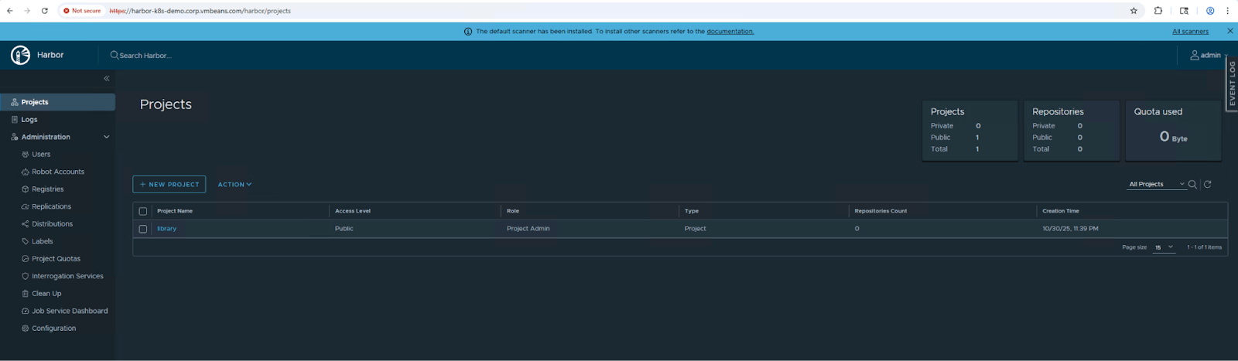Screen dimensions: 1238x361
Task: Click the info icon in banner
Action: tap(467, 32)
